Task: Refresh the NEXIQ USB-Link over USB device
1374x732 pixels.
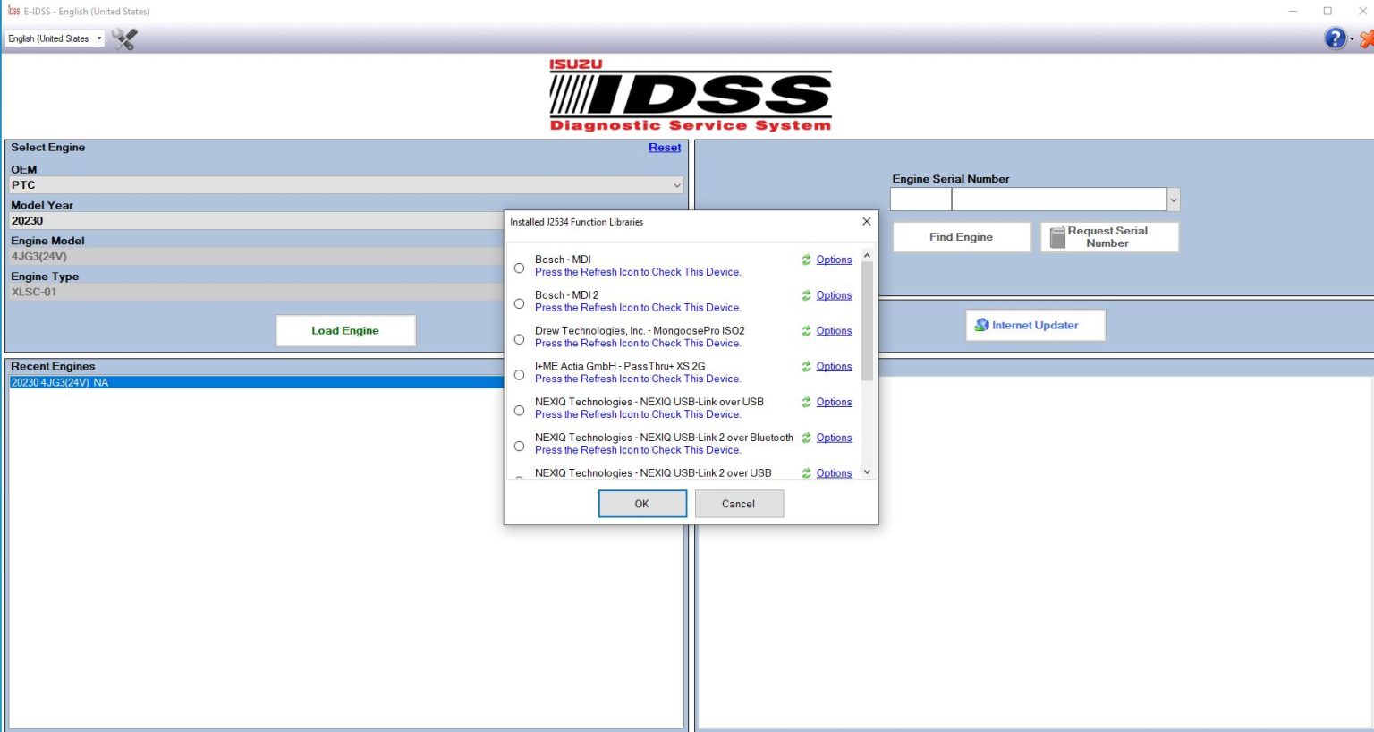Action: (804, 402)
